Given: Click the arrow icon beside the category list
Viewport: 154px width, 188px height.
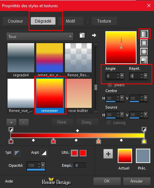Looking at the screenshot, I should click(x=94, y=35).
